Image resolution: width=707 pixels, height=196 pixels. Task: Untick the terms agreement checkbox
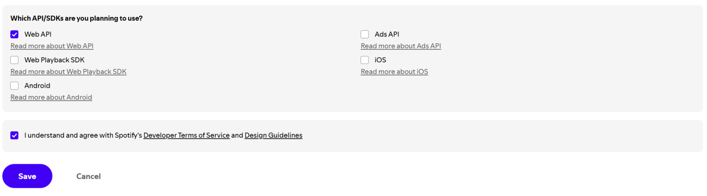[x=15, y=136]
